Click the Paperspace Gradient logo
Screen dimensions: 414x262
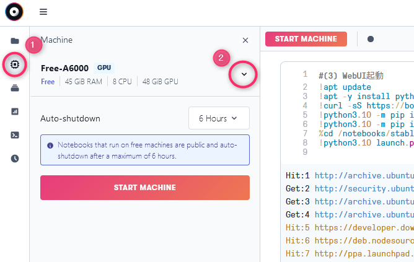coord(14,12)
